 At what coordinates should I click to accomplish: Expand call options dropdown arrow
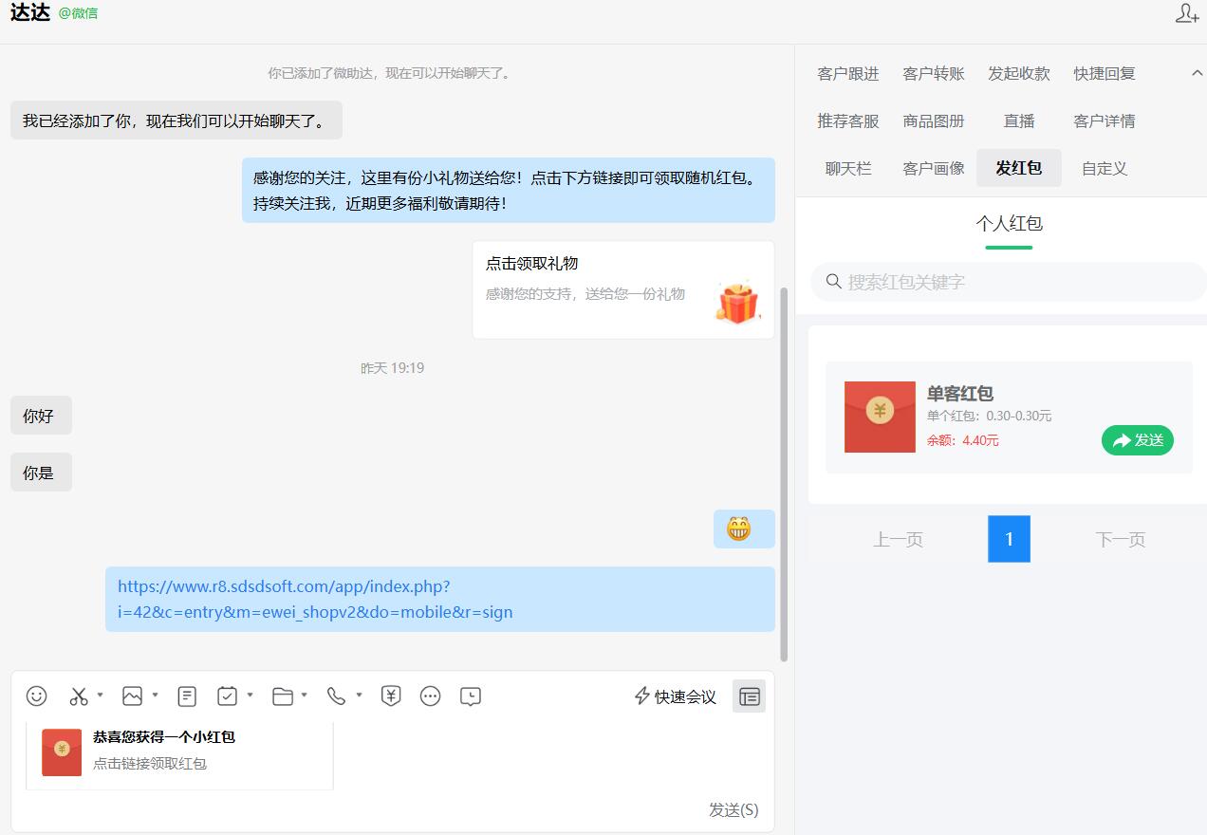point(359,696)
